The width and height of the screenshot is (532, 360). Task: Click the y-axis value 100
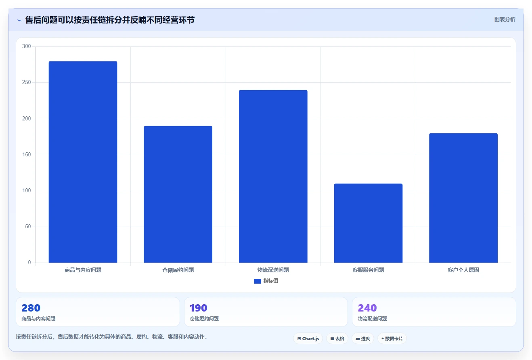[27, 191]
